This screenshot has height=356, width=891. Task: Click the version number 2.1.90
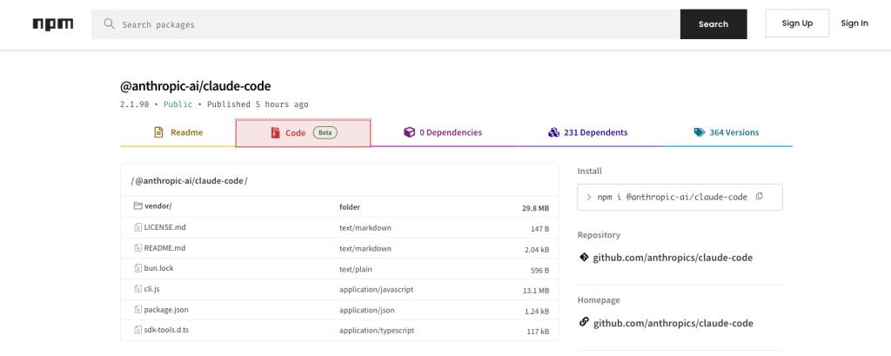[135, 104]
